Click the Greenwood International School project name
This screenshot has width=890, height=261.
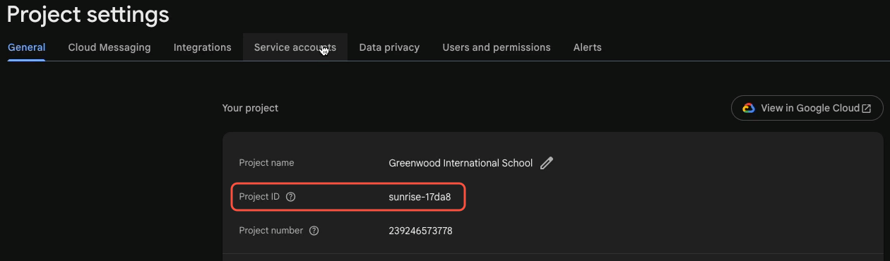pyautogui.click(x=461, y=163)
